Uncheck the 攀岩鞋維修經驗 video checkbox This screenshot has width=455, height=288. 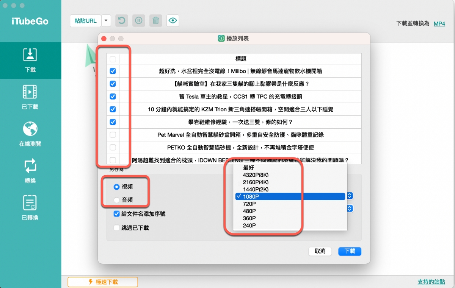113,122
